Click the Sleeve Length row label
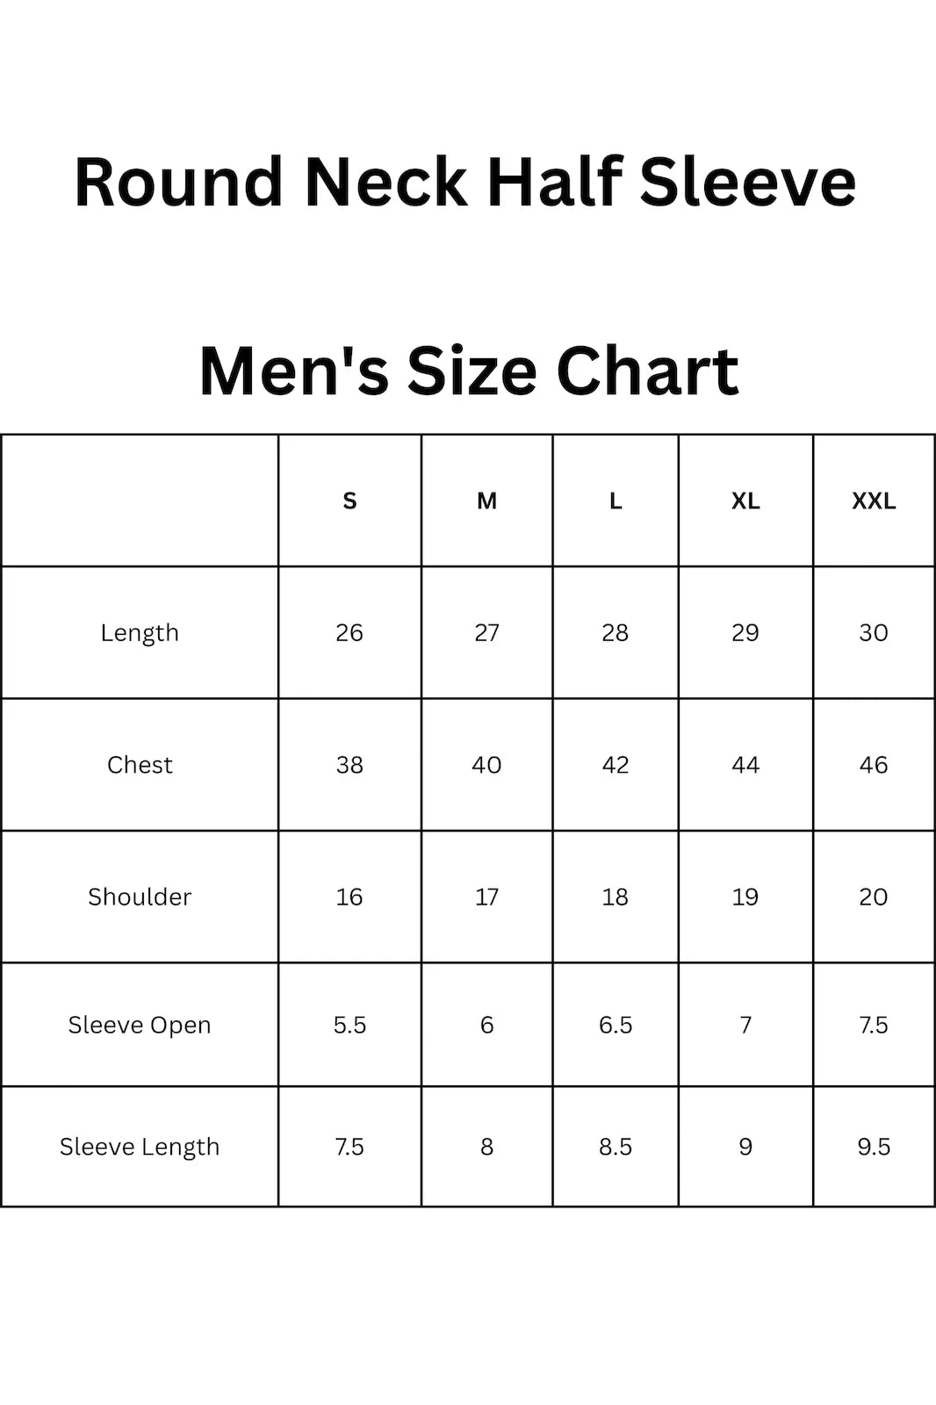Screen dimensions: 936x1405 click(140, 1147)
